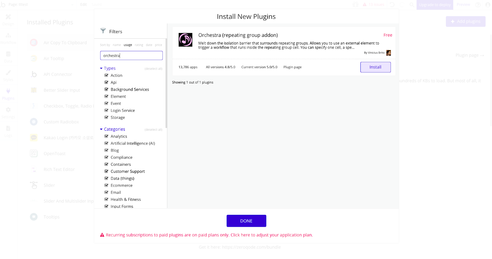Toggle the Health & Fitness checkbox

coord(106,199)
